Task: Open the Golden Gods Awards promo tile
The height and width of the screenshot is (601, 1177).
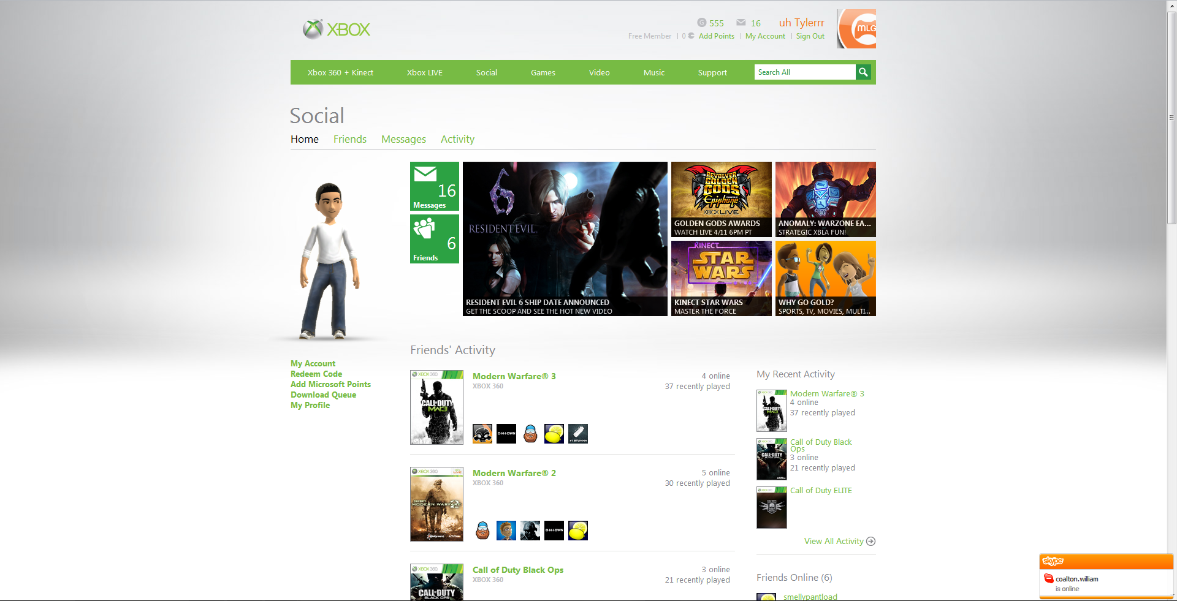Action: (722, 199)
